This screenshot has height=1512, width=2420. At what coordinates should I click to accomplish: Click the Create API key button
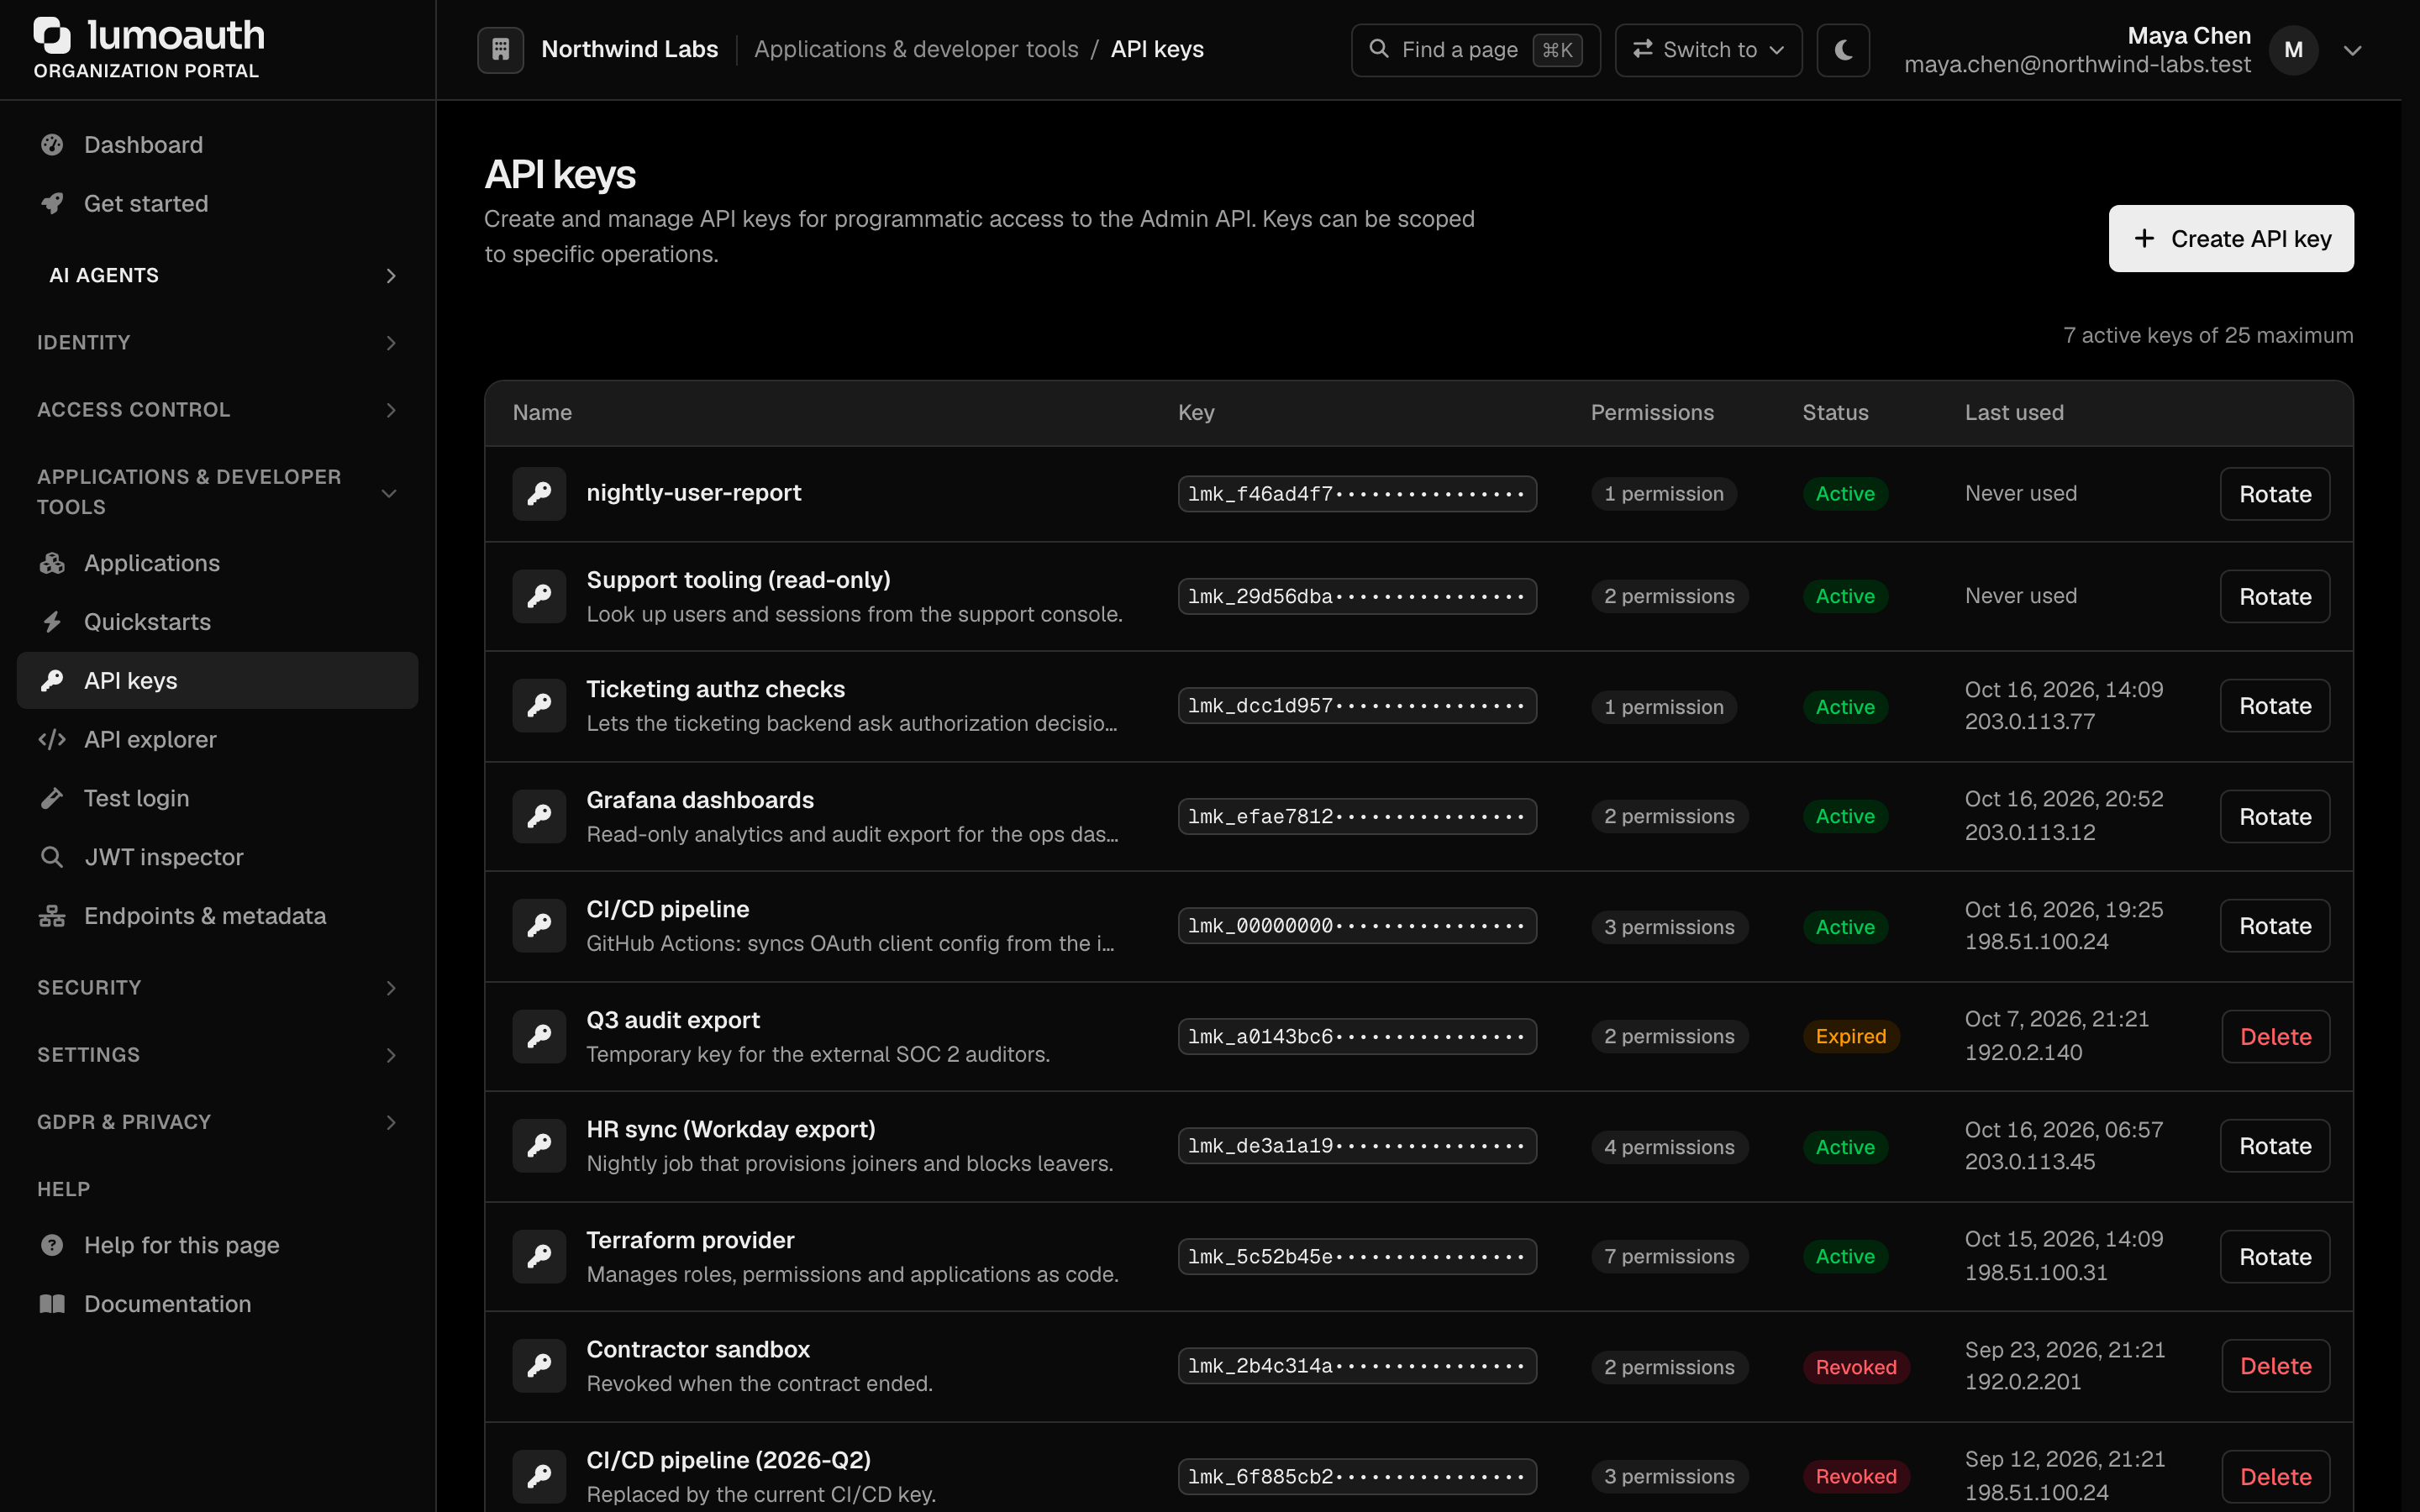point(2231,239)
